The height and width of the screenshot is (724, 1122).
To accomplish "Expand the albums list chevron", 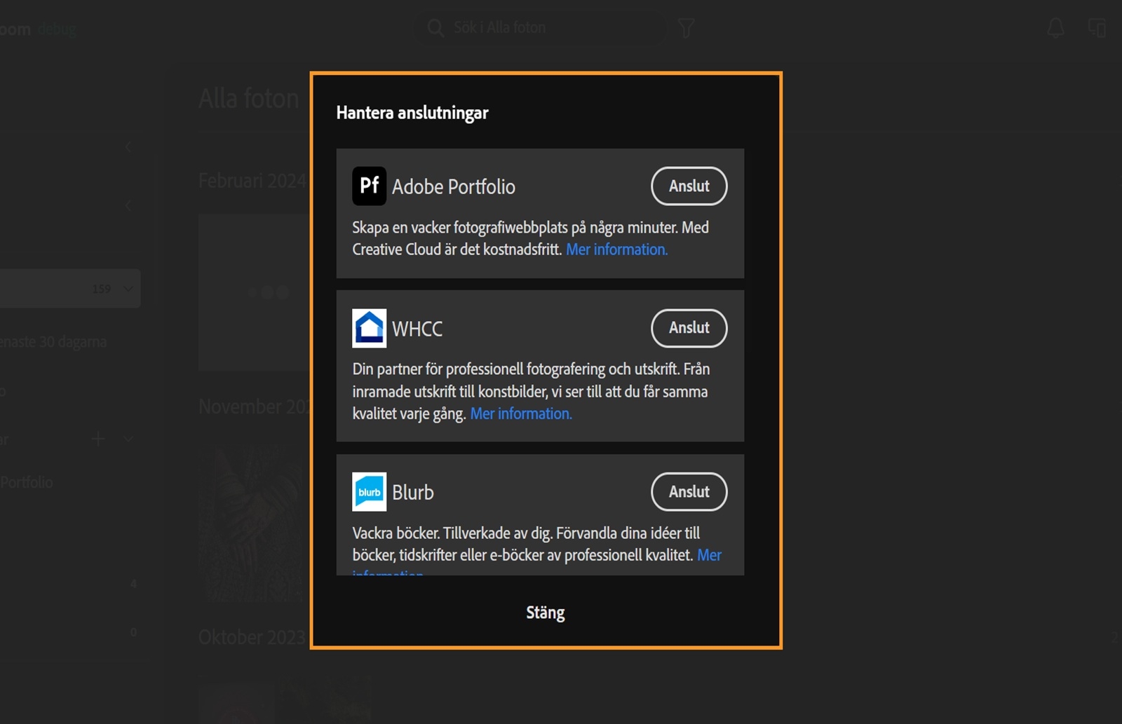I will coord(128,439).
